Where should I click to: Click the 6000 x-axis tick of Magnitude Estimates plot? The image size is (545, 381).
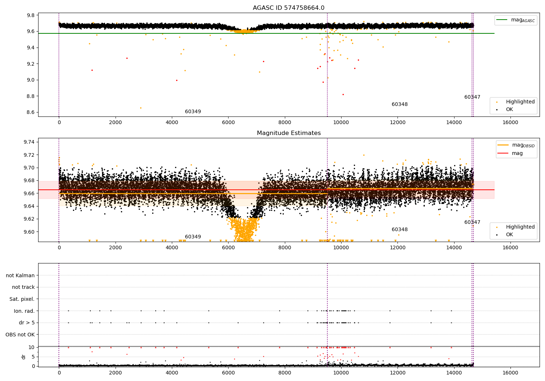point(228,248)
